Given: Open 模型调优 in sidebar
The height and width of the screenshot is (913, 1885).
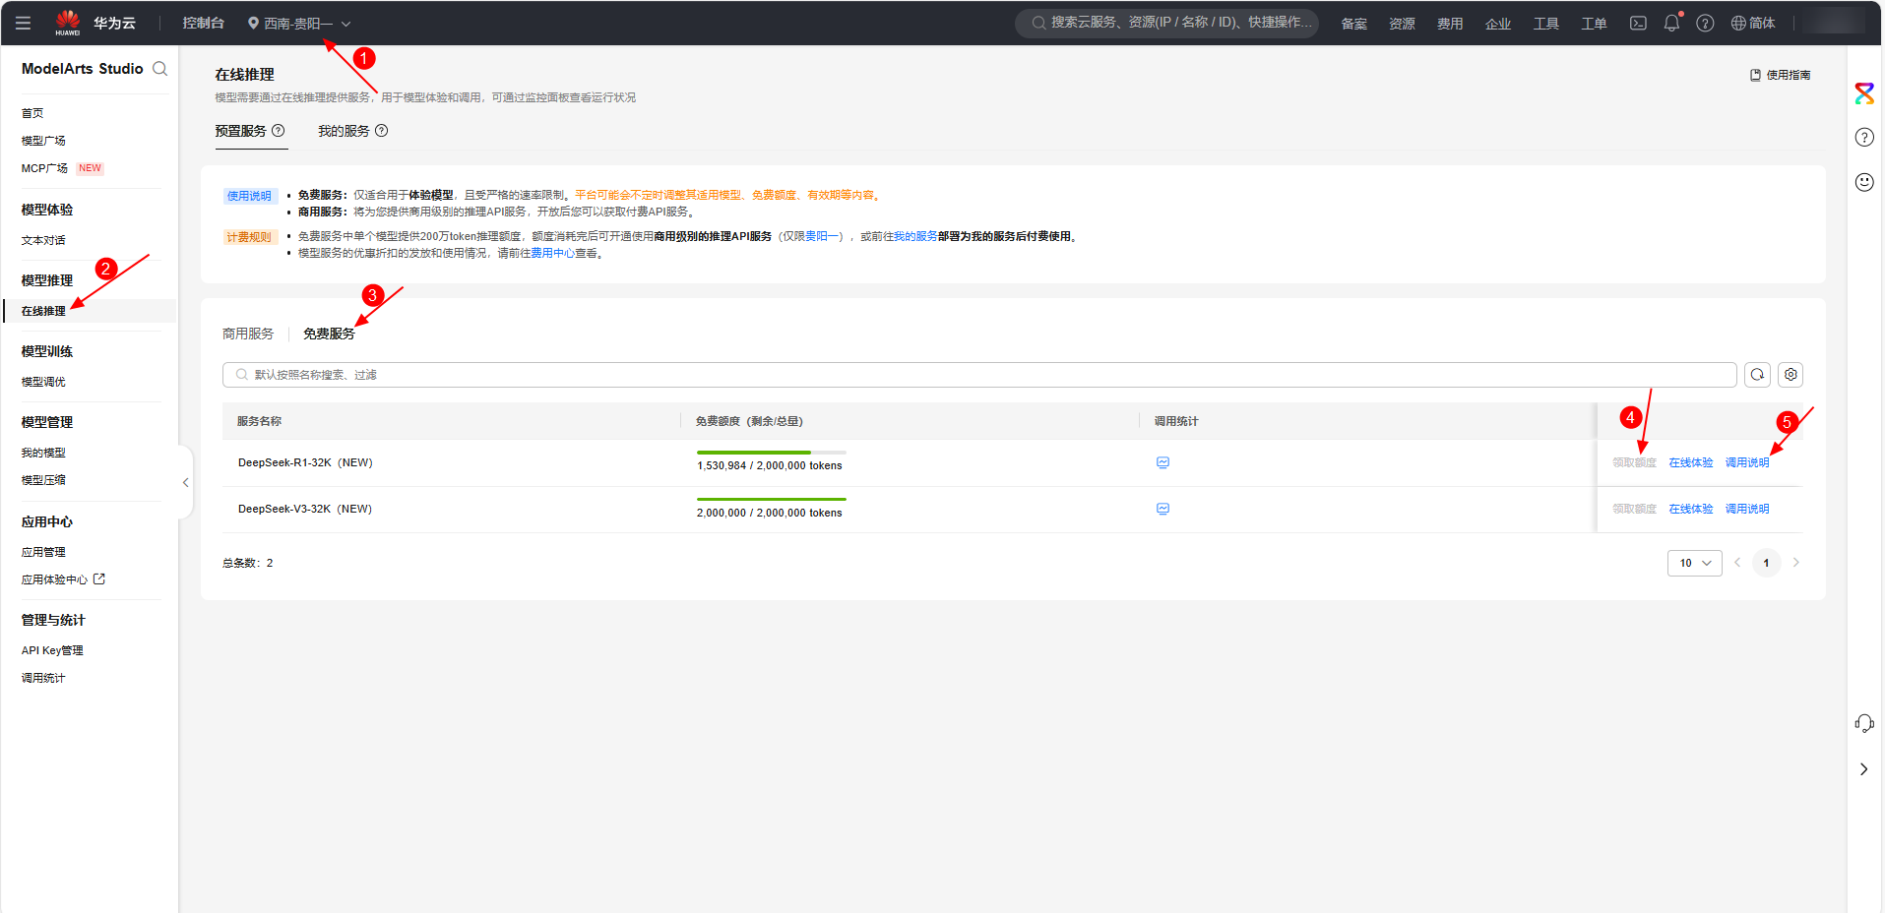Looking at the screenshot, I should pyautogui.click(x=43, y=382).
